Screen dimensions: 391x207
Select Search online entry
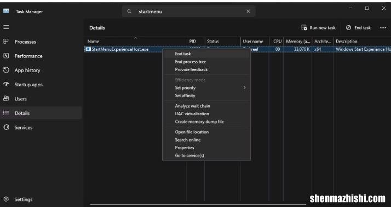(x=206, y=140)
